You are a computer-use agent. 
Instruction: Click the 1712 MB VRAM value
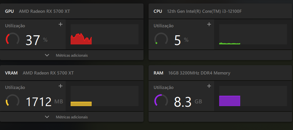pyautogui.click(x=44, y=102)
